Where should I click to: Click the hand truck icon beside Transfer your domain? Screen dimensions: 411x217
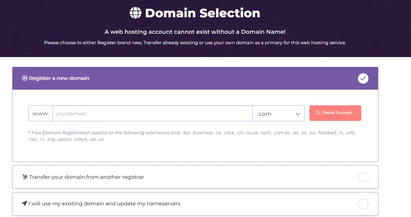25,177
